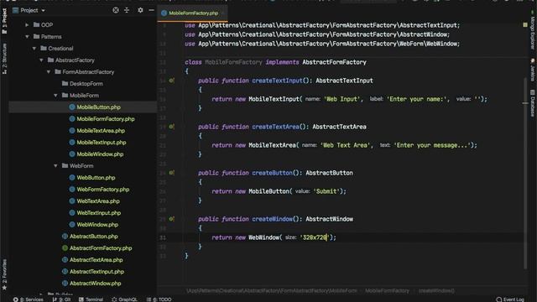This screenshot has height=302, width=537.
Task: Click implements gutter icon beside createWindow
Action: point(171,219)
